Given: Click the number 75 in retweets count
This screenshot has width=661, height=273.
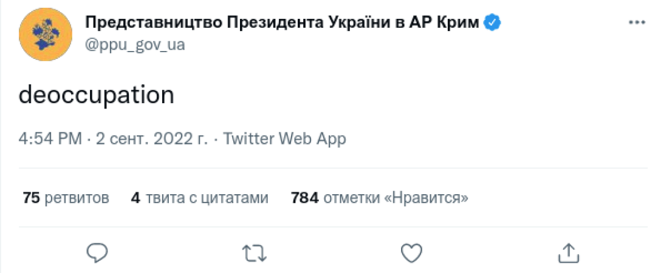Looking at the screenshot, I should 31,198.
